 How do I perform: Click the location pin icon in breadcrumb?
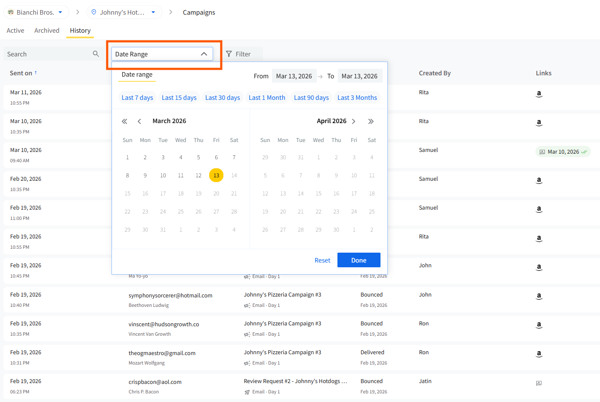(94, 12)
